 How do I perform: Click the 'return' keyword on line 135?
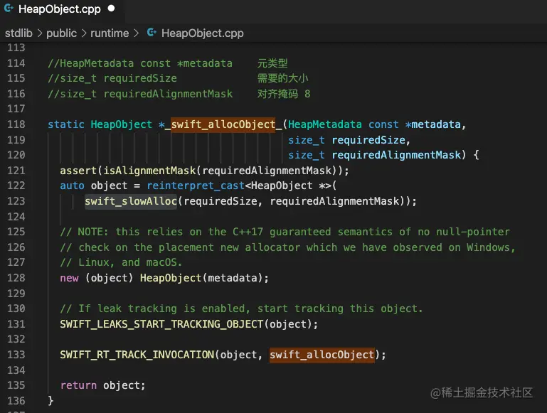point(78,385)
